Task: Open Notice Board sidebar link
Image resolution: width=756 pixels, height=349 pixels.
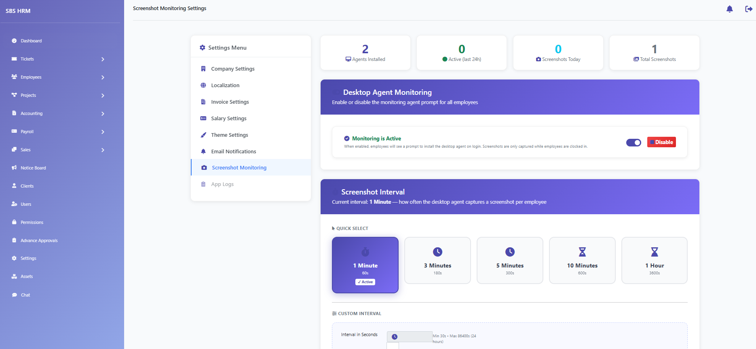Action: point(33,168)
